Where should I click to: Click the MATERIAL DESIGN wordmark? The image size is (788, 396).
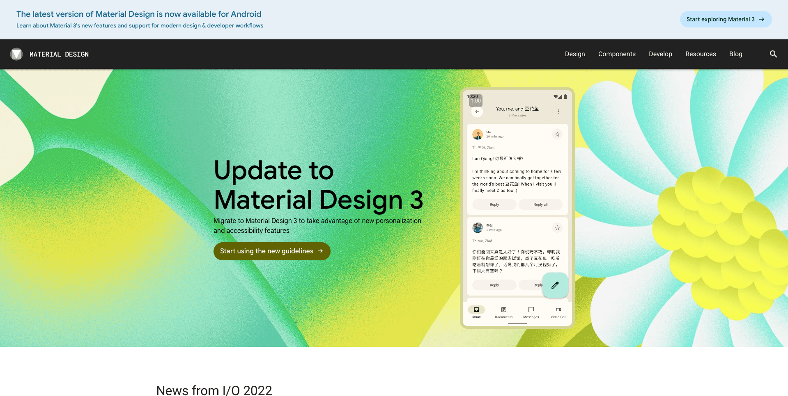[59, 54]
